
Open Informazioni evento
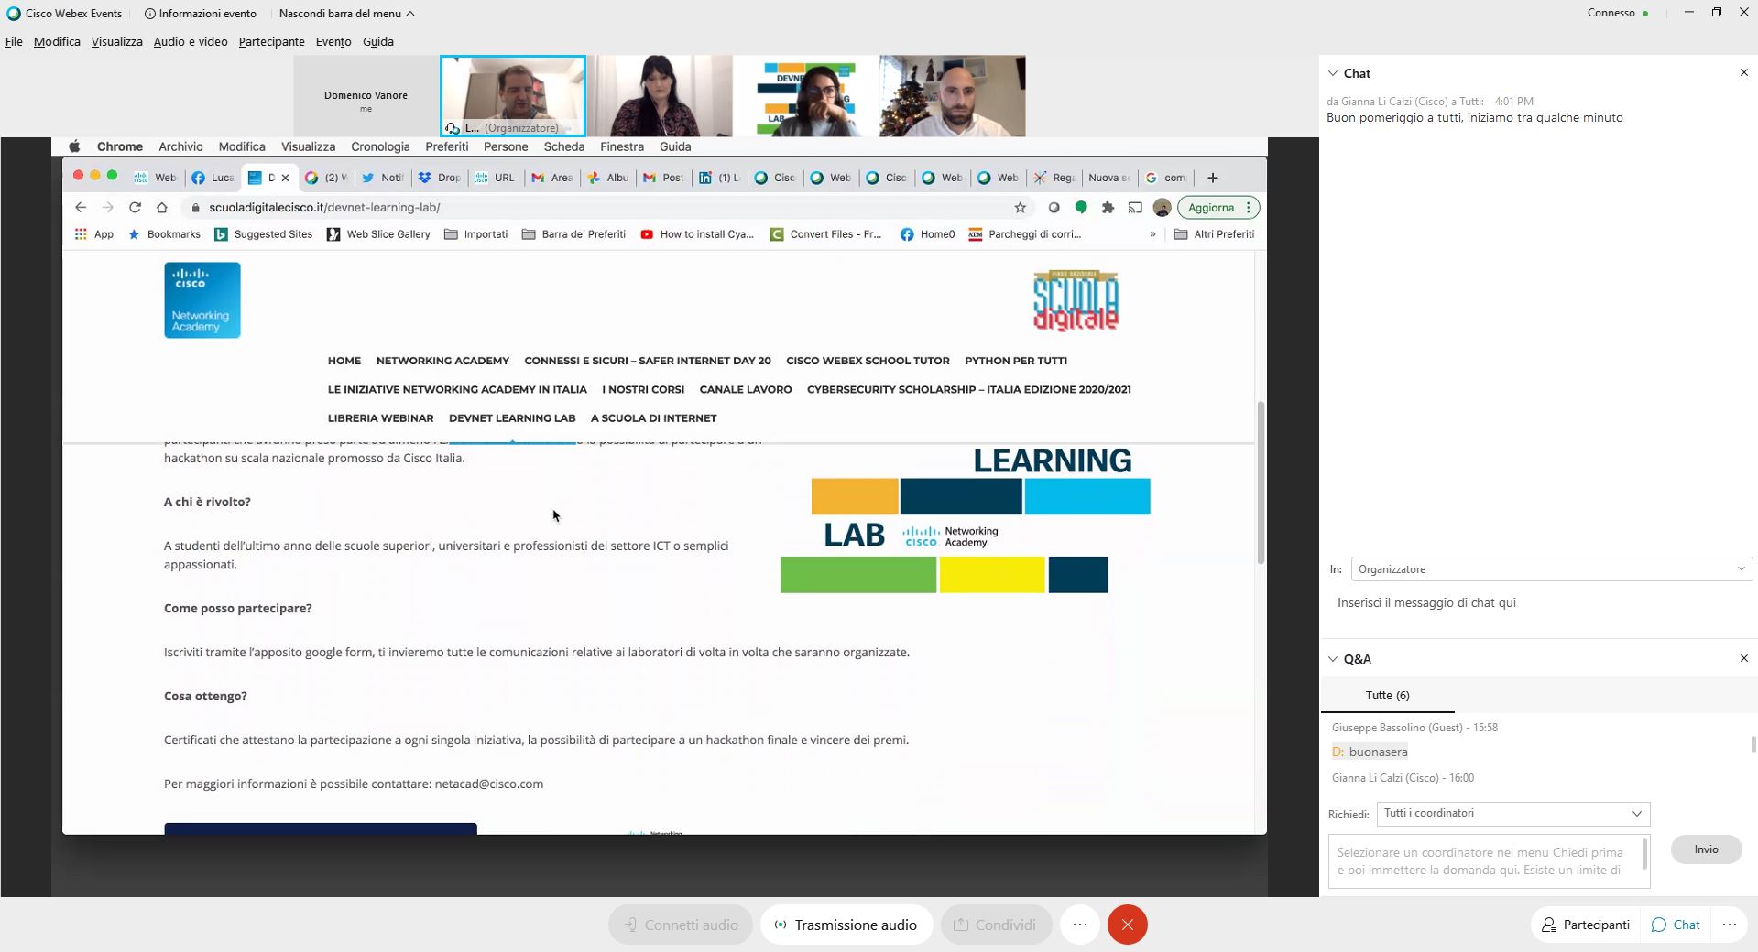pos(201,14)
